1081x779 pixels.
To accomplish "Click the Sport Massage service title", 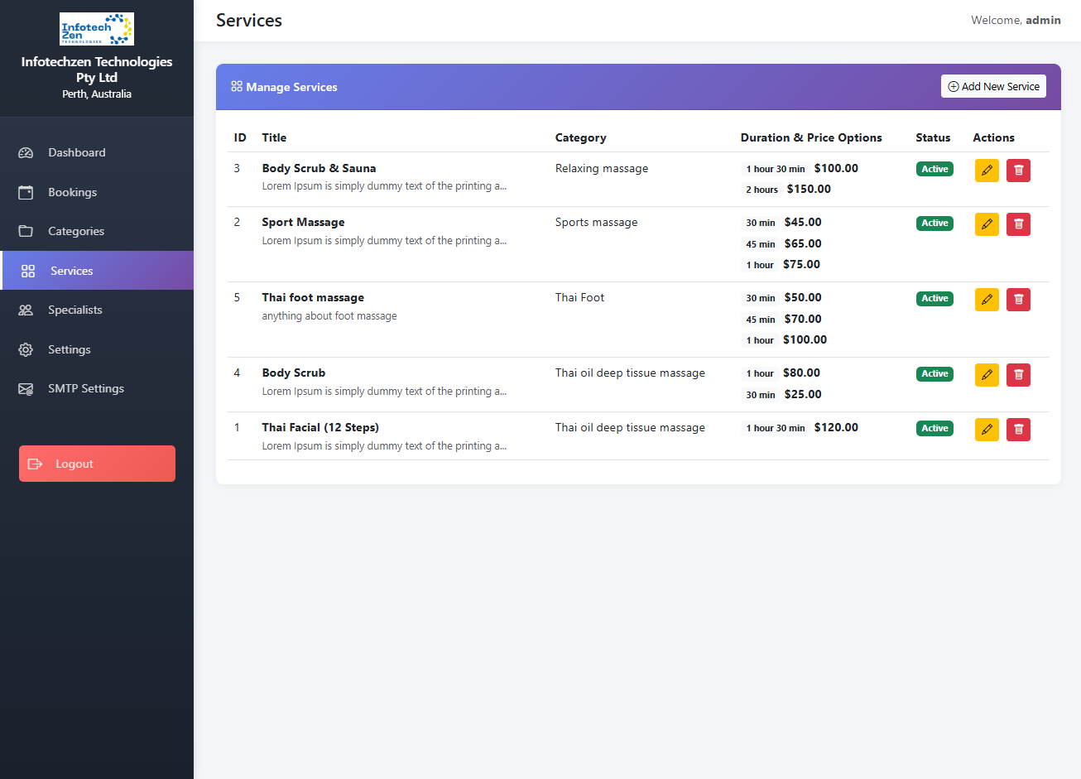I will click(x=303, y=222).
